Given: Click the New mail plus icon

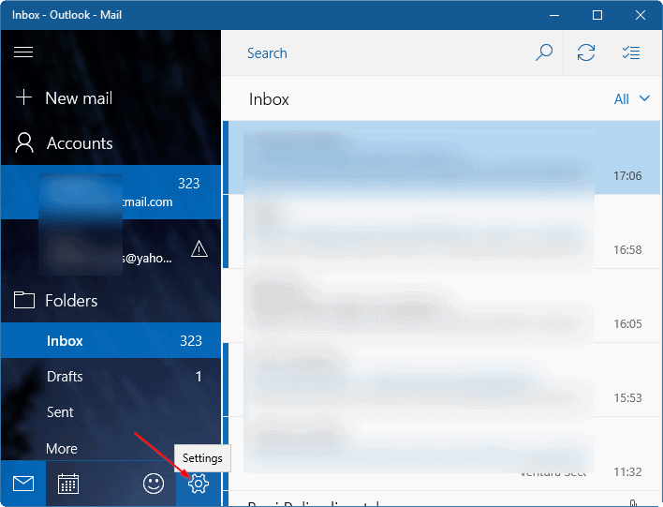Looking at the screenshot, I should click(x=23, y=97).
